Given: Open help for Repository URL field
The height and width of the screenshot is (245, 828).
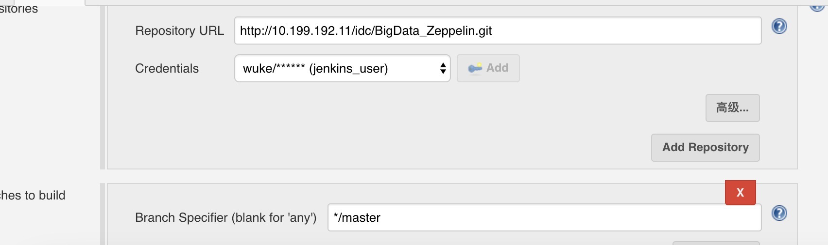Looking at the screenshot, I should 779,26.
